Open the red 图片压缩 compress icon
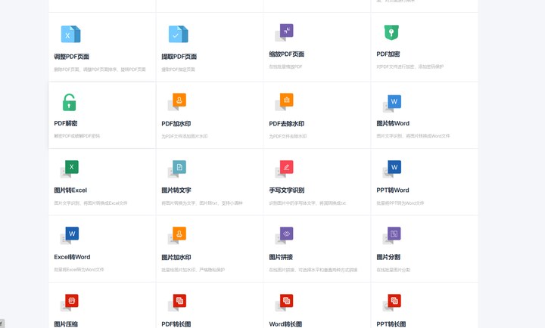This screenshot has height=328, width=545. [x=70, y=302]
